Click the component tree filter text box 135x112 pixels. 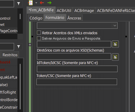click(x=7, y=4)
